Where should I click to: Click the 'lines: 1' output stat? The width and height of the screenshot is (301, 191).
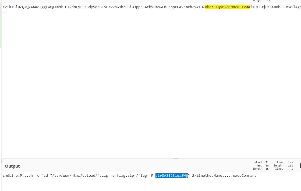(x=284, y=169)
